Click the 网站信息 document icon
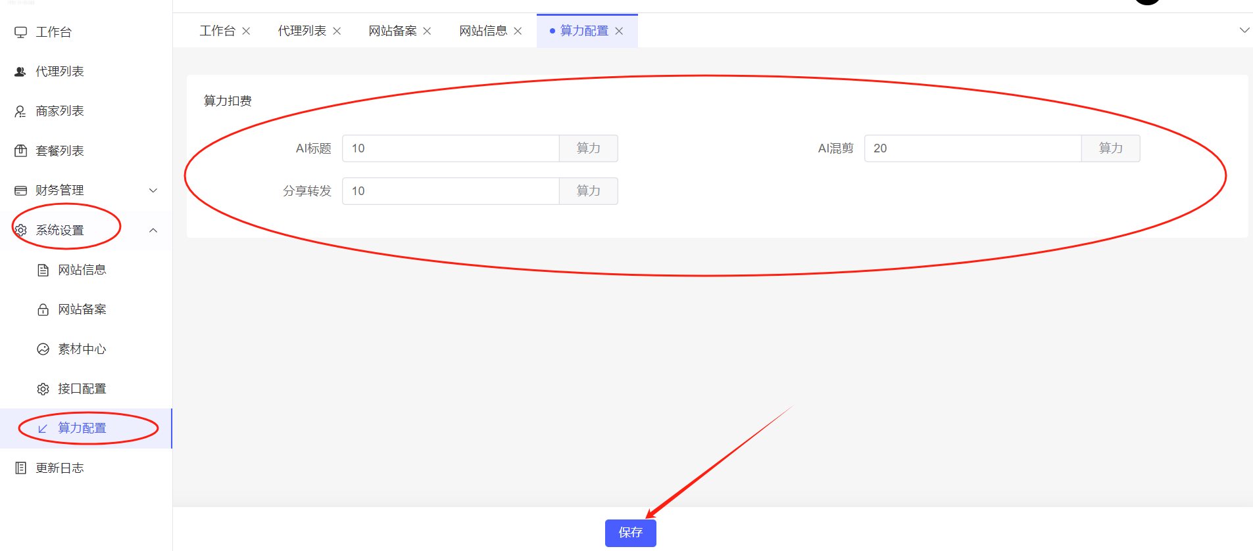The height and width of the screenshot is (551, 1253). click(x=43, y=270)
